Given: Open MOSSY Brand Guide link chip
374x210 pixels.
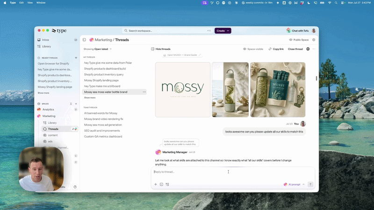Looking at the screenshot, I should tap(182, 55).
